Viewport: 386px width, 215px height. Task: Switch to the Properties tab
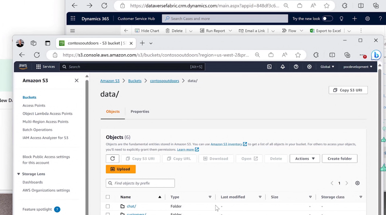tap(140, 111)
